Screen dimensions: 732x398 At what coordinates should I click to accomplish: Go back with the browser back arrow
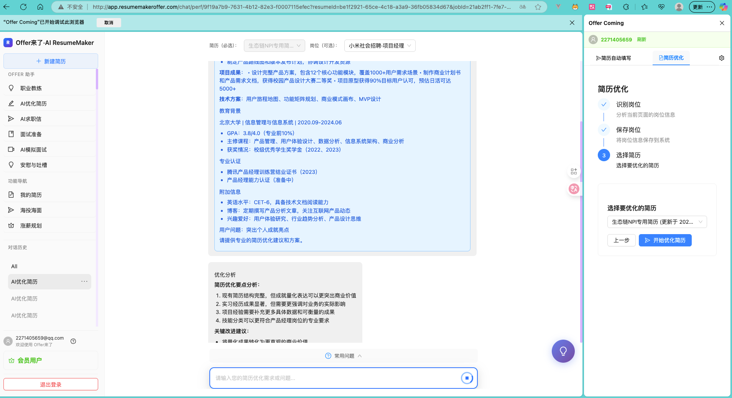(7, 7)
